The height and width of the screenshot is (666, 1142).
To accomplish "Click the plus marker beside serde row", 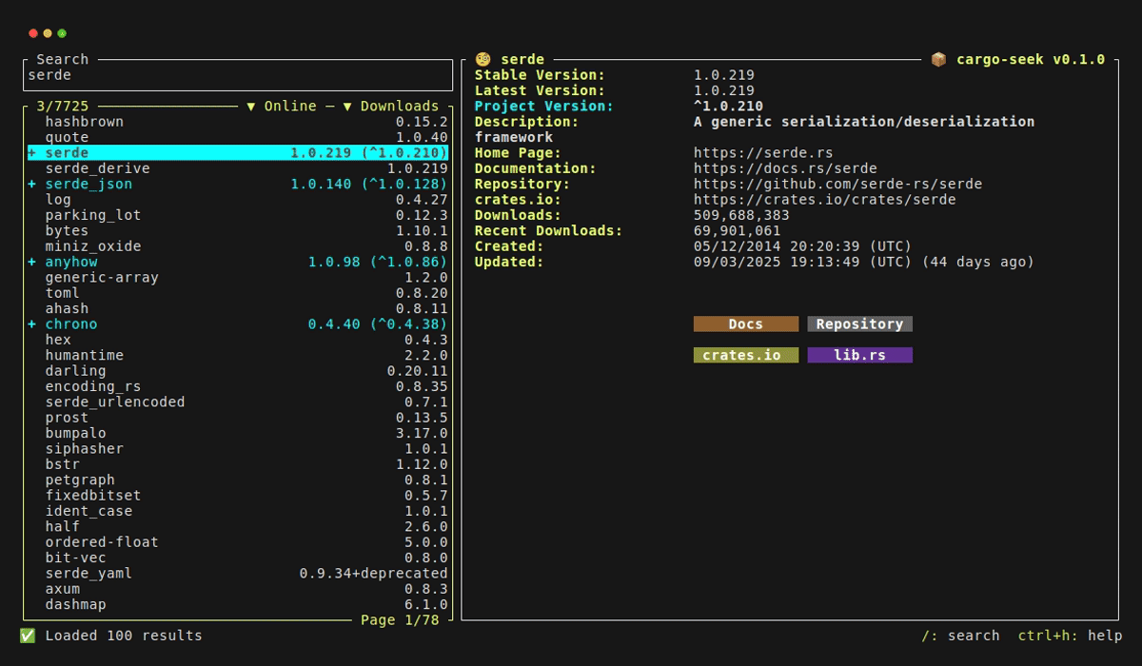I will pos(31,152).
